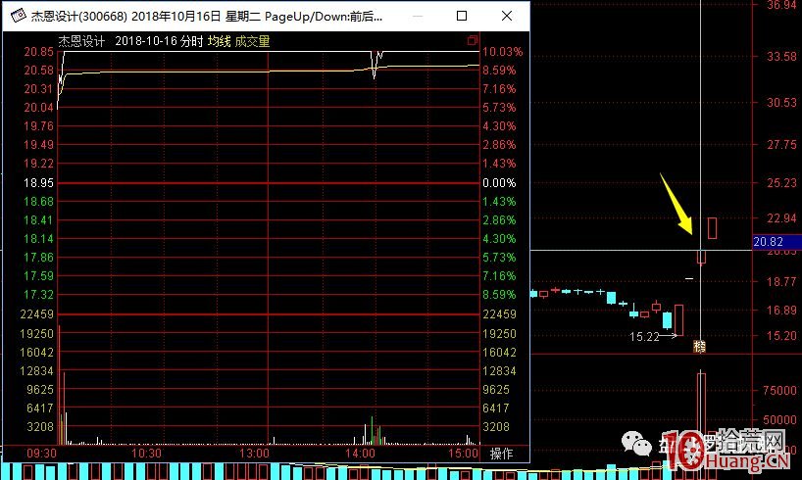Click the 22.94 label on K-line price axis

782,218
